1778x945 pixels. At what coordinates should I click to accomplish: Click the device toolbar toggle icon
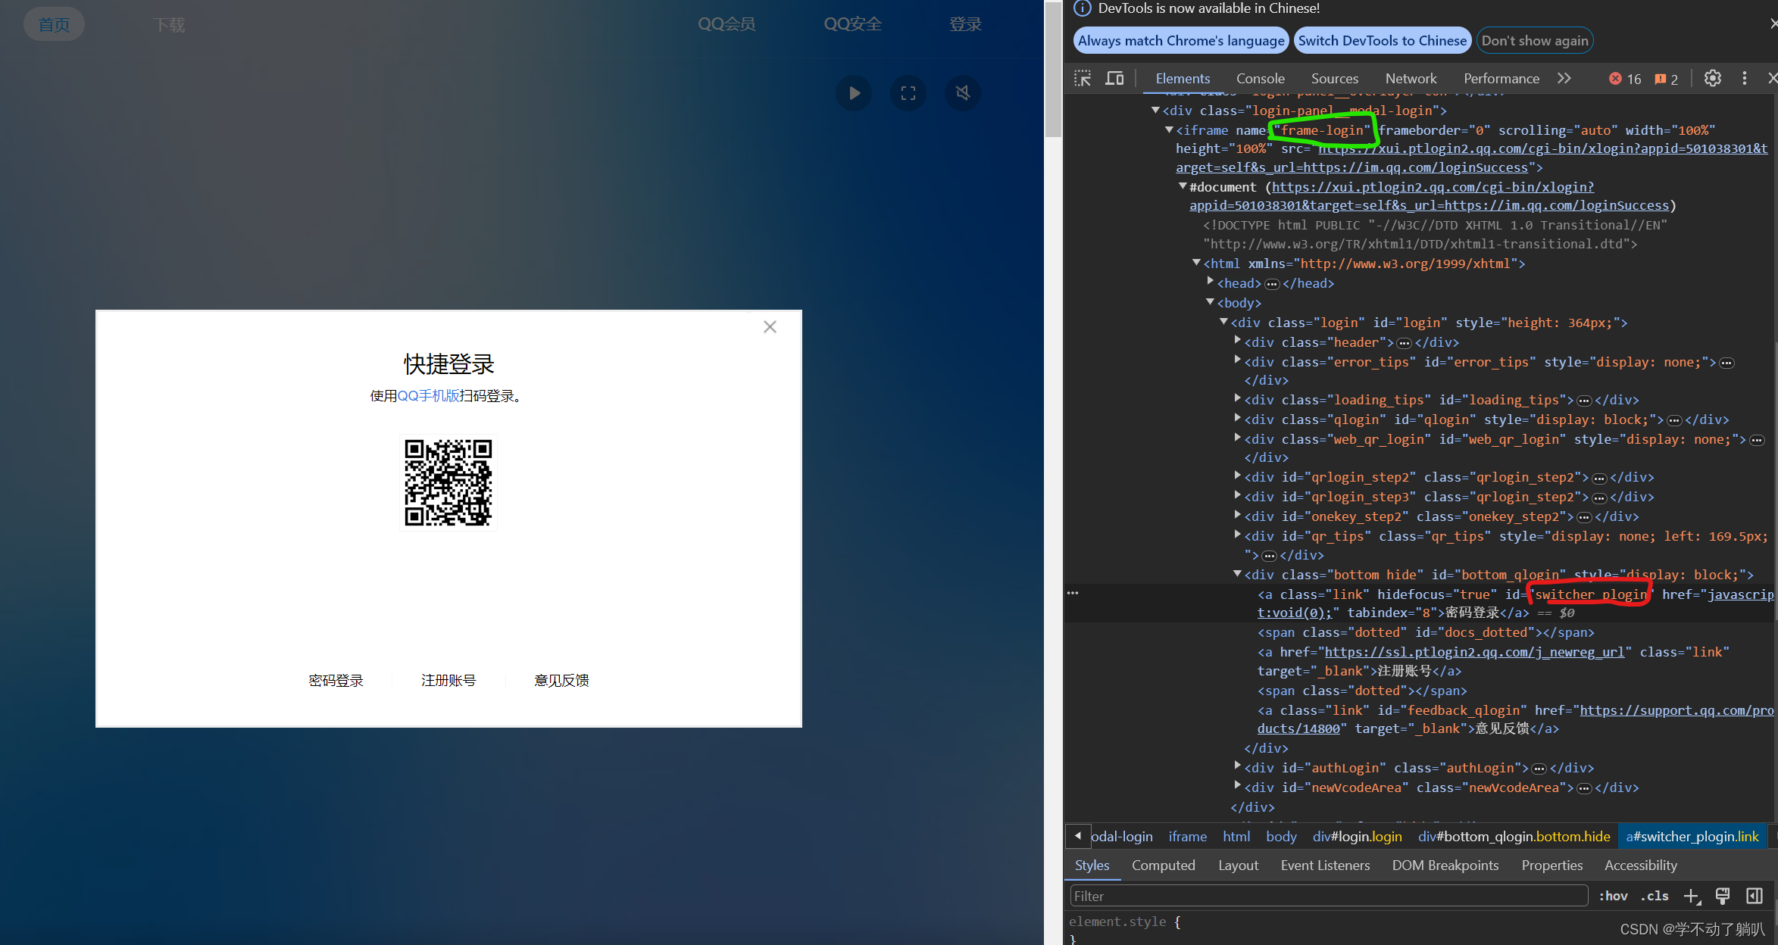[1112, 77]
